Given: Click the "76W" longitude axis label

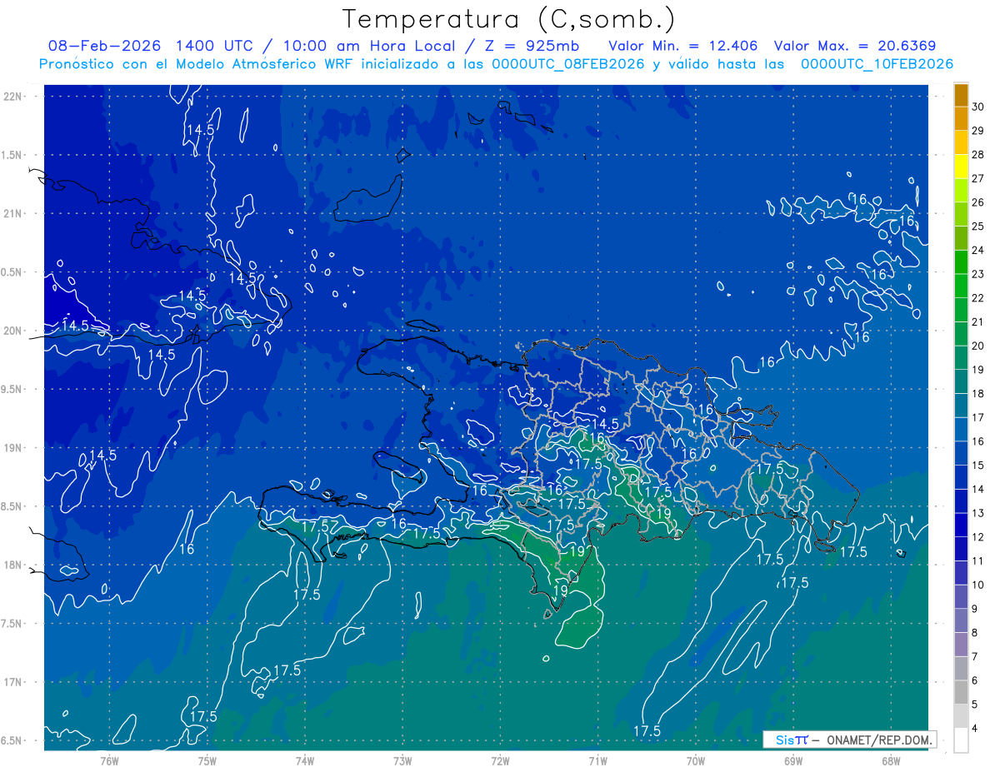Looking at the screenshot, I should click(109, 760).
